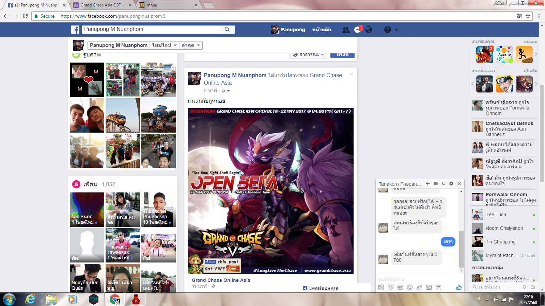The height and width of the screenshot is (306, 545).
Task: Start a video call with Tanakorn
Action: click(x=436, y=184)
